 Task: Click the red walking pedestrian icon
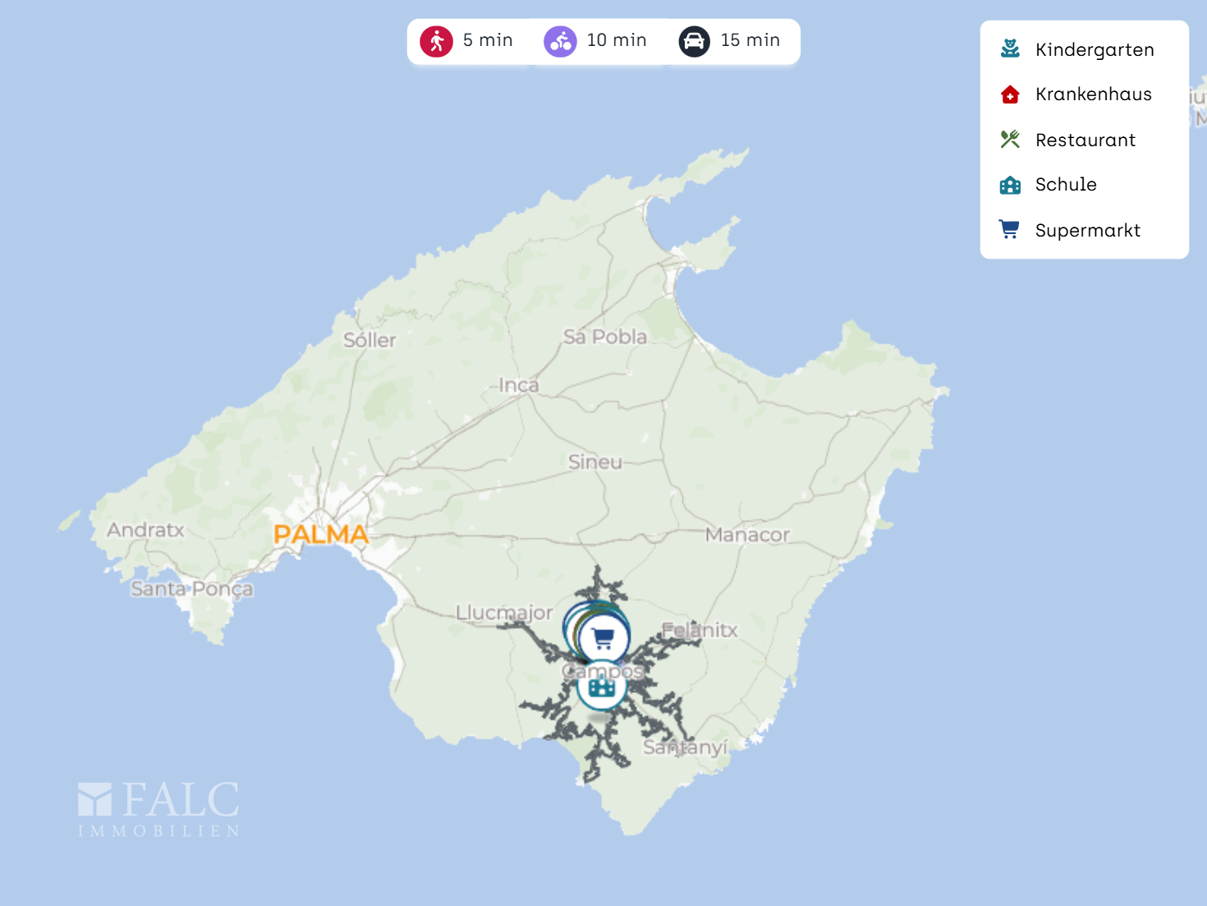(x=437, y=41)
